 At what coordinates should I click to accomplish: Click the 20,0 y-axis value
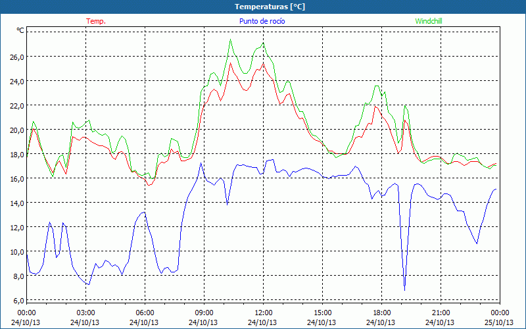click(x=18, y=130)
